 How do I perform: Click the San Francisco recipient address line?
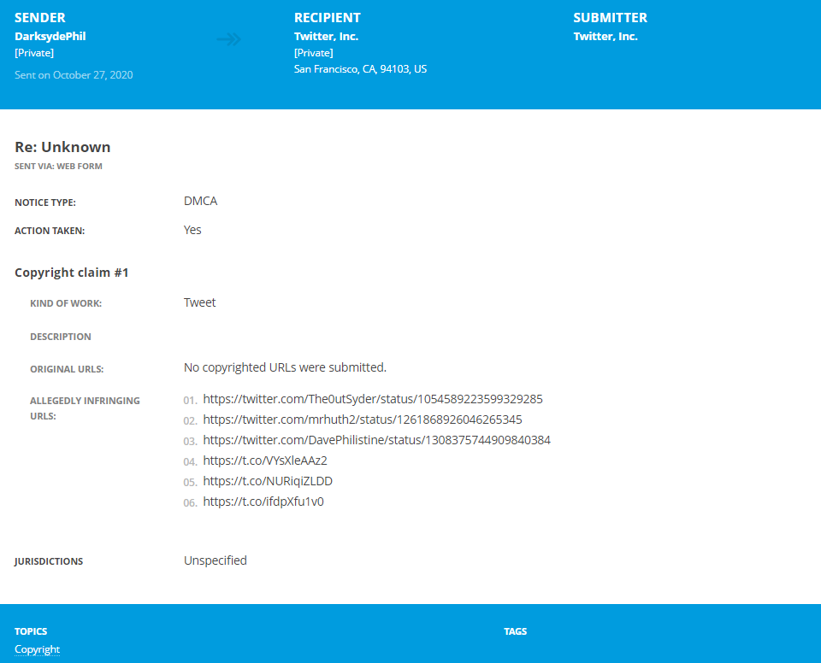tap(360, 69)
